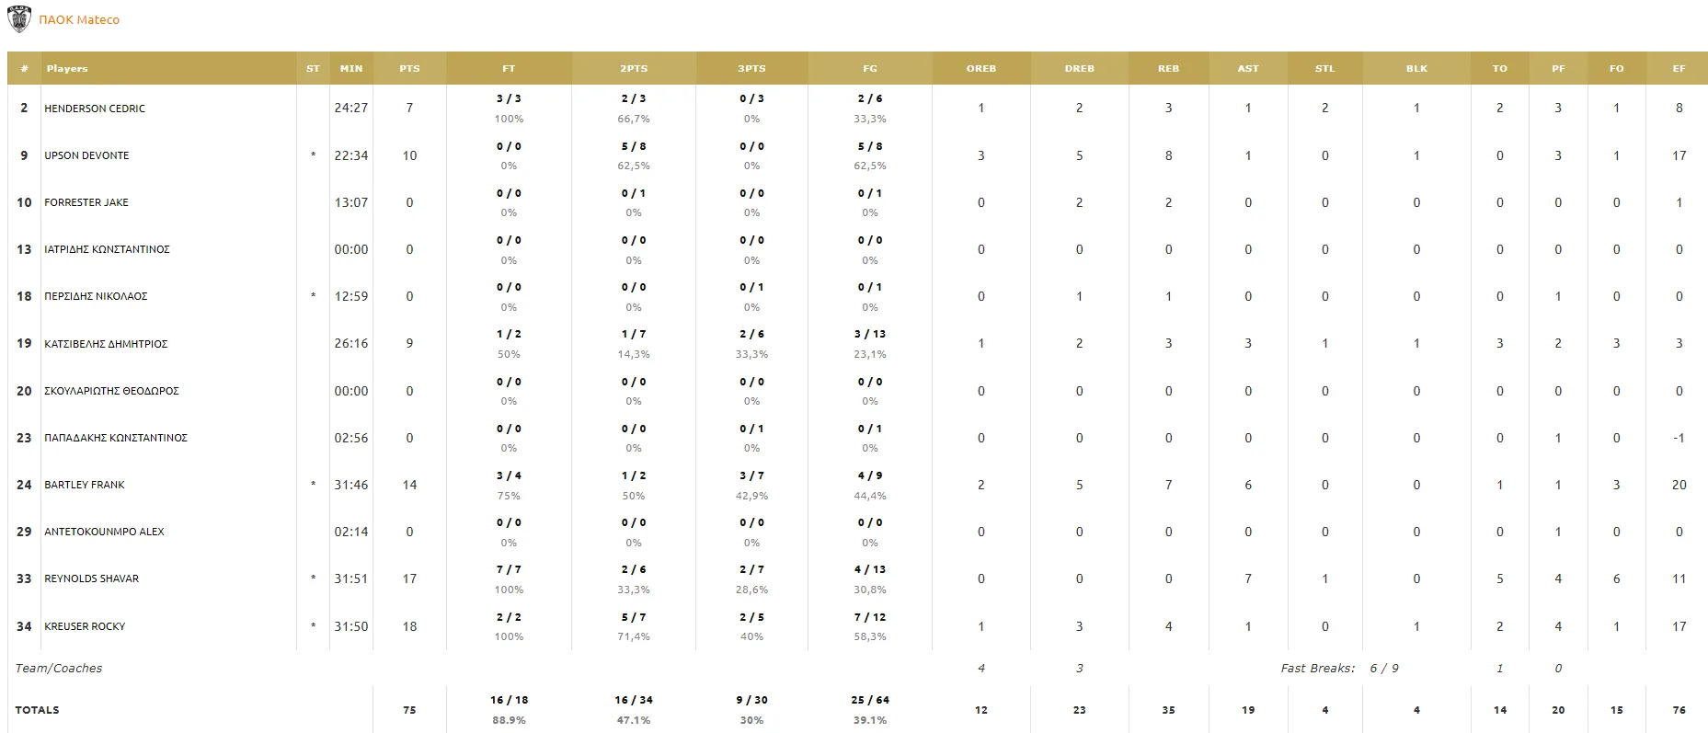Image resolution: width=1708 pixels, height=733 pixels.
Task: Select player ΚΑΤΣΙΒΕΛΗΣ ΔΗΜΗΤΡΙΟΣ row
Action: (857, 343)
